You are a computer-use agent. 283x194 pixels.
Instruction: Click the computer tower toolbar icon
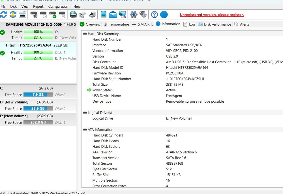point(92,15)
